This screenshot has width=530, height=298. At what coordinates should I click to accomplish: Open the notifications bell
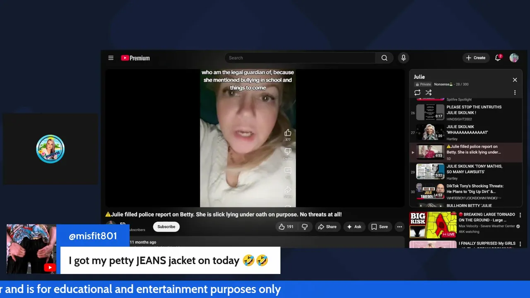(x=498, y=58)
